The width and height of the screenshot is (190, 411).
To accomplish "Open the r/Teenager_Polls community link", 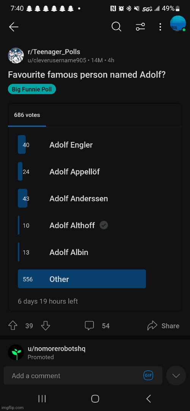I will pyautogui.click(x=54, y=52).
